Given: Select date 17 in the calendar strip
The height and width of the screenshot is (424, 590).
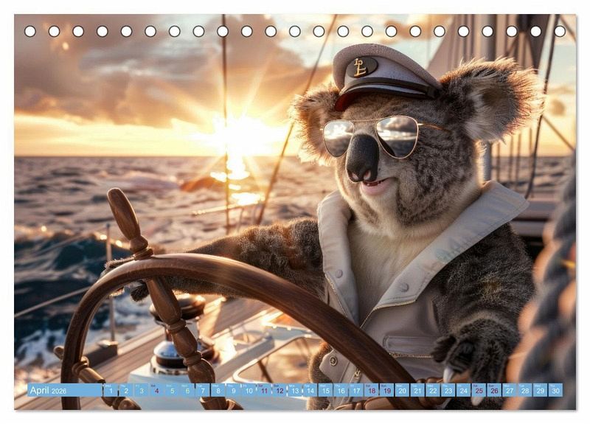Looking at the screenshot, I should tap(356, 390).
